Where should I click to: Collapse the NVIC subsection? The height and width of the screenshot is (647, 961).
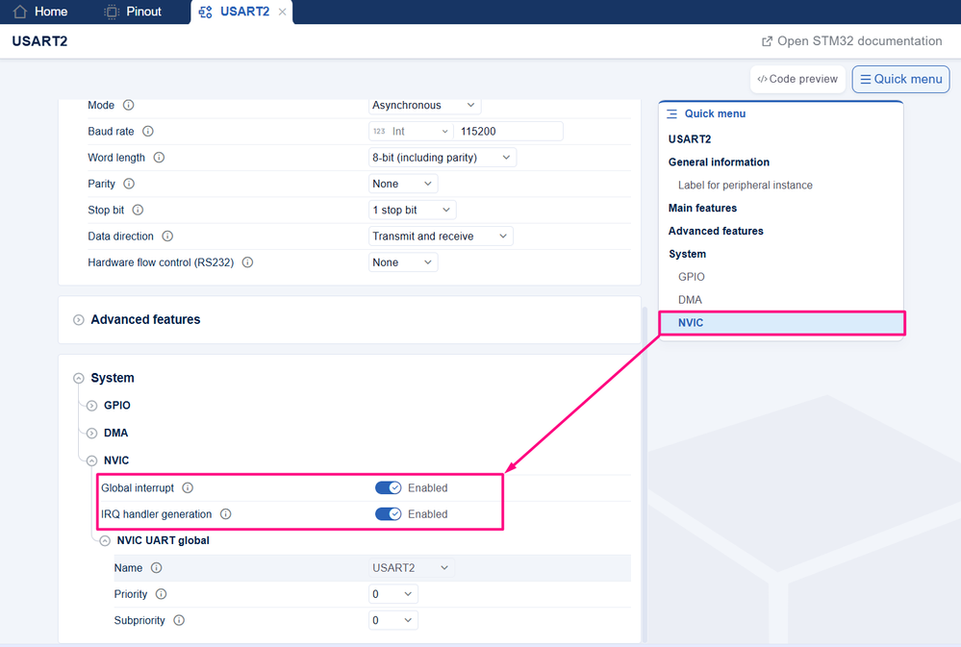pos(92,460)
